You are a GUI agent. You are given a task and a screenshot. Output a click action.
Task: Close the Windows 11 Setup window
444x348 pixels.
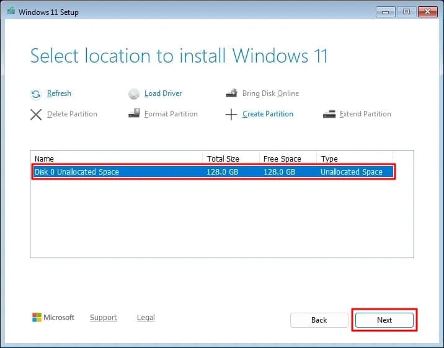coord(428,12)
